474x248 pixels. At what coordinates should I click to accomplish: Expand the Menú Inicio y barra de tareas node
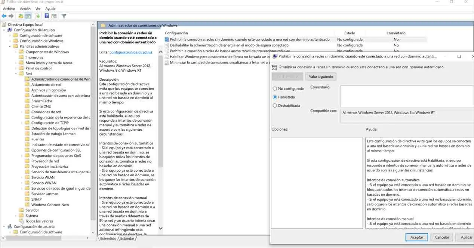[x=16, y=63]
